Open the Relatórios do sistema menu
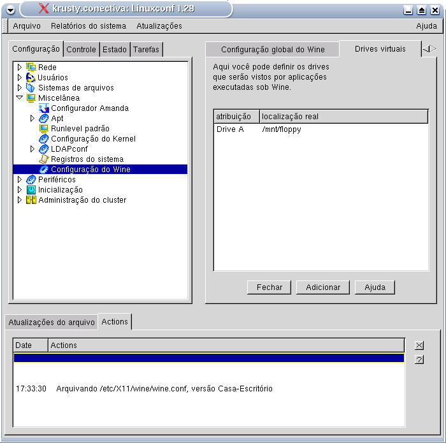The width and height of the screenshot is (446, 443). pyautogui.click(x=89, y=26)
